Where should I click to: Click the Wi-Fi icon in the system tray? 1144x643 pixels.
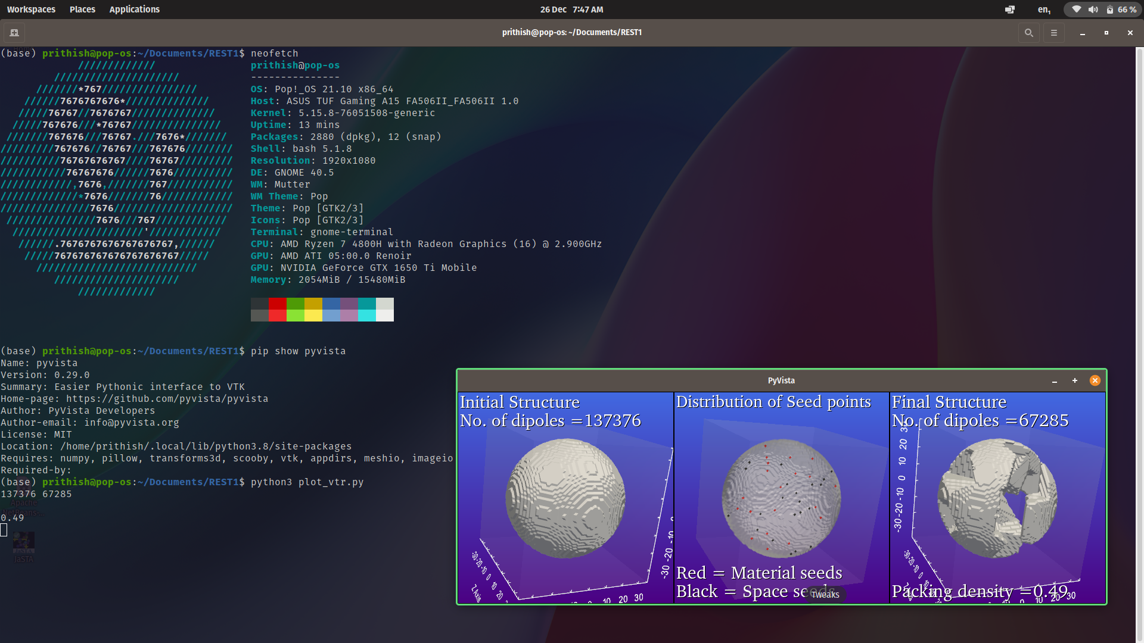(1076, 9)
